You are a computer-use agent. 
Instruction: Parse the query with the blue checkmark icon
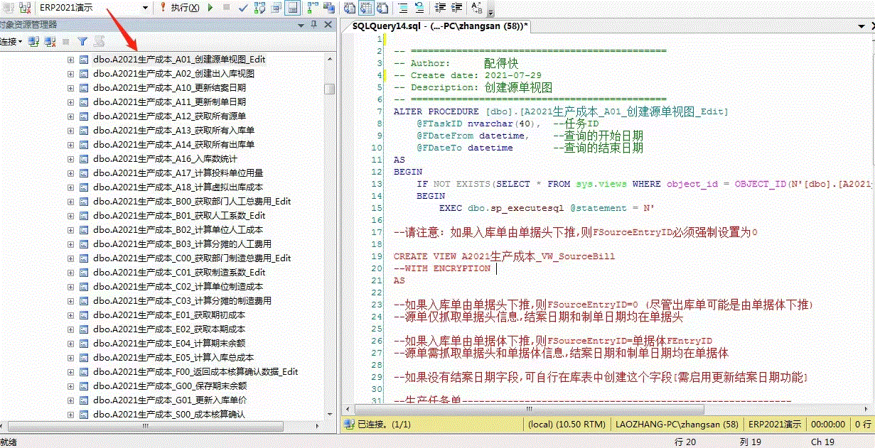pyautogui.click(x=243, y=7)
